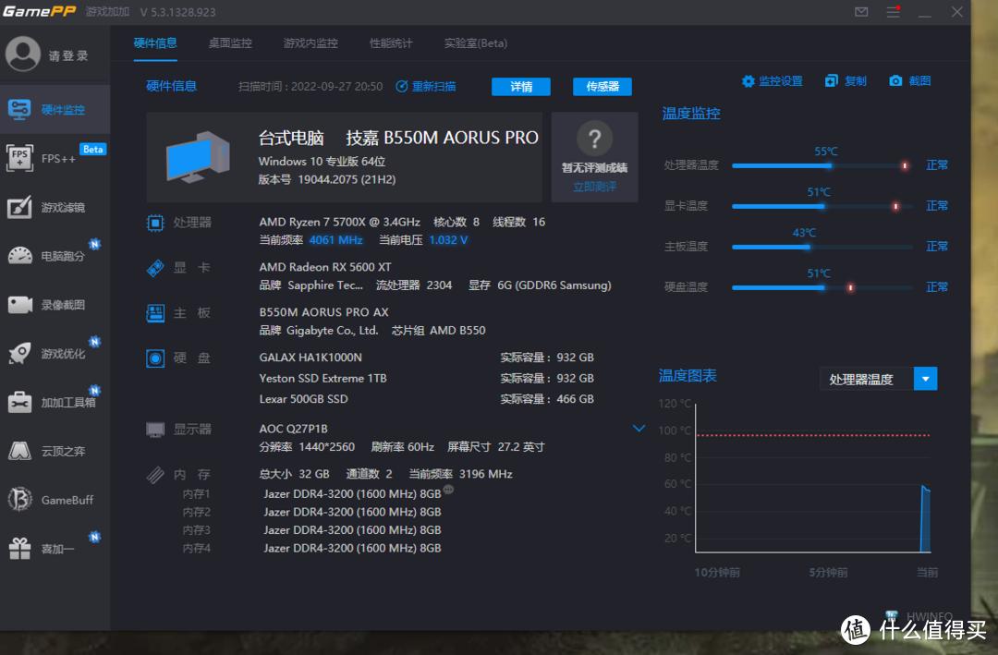Screen dimensions: 998x655
Task: Click the 请登录 login text
Action: 68,56
